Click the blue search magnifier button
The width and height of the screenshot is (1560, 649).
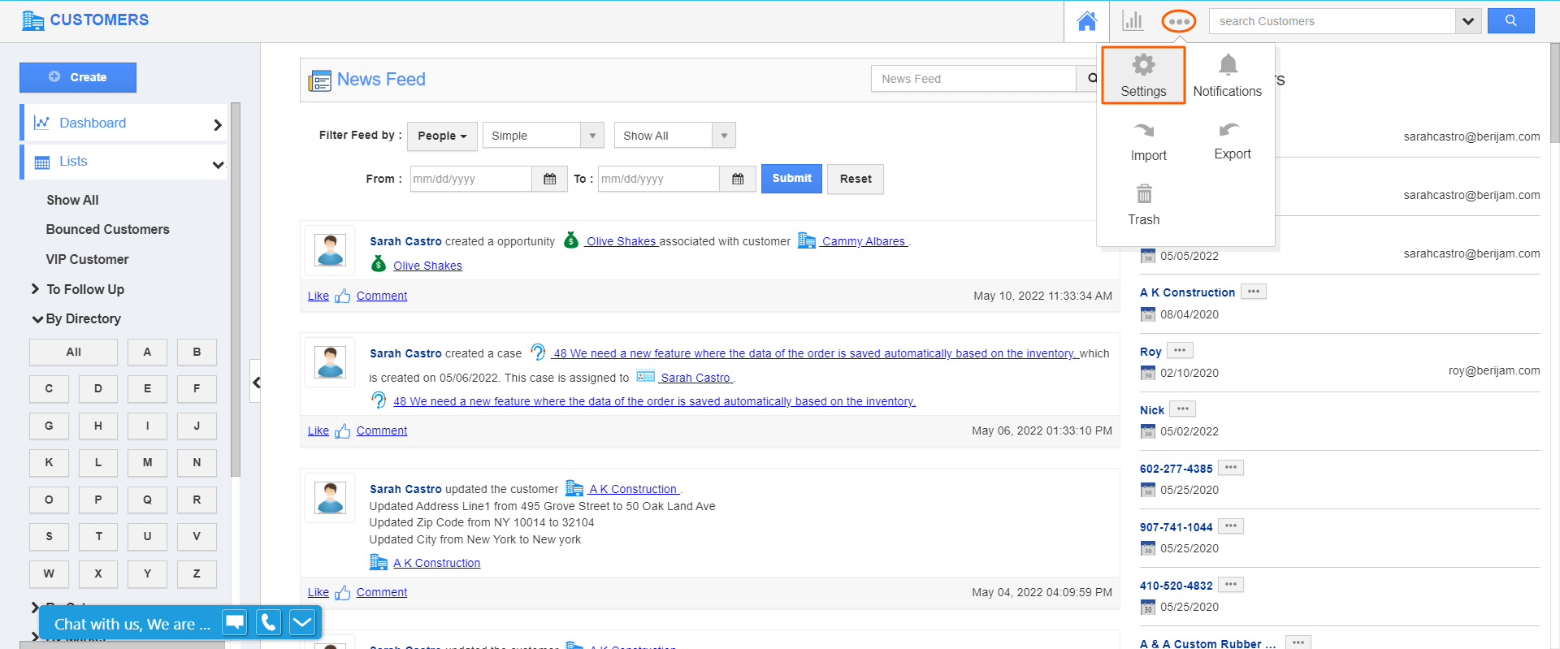tap(1510, 21)
